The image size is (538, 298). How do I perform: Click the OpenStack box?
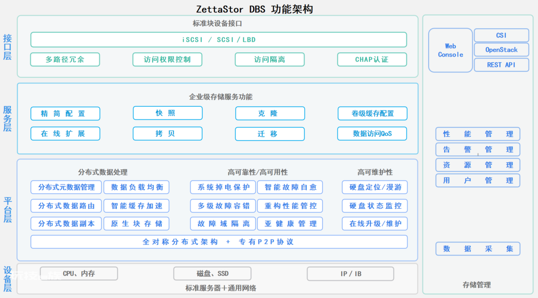(501, 50)
